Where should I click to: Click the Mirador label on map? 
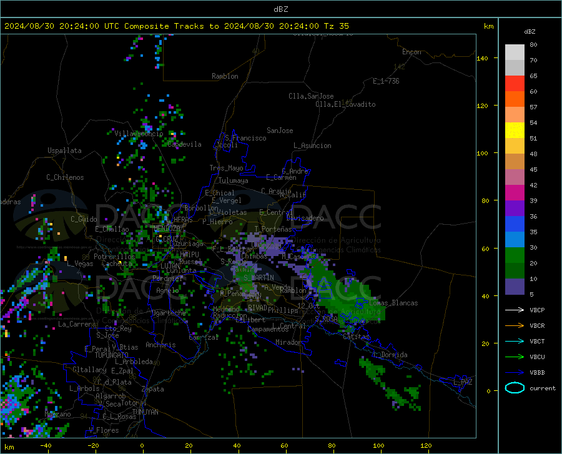click(288, 342)
